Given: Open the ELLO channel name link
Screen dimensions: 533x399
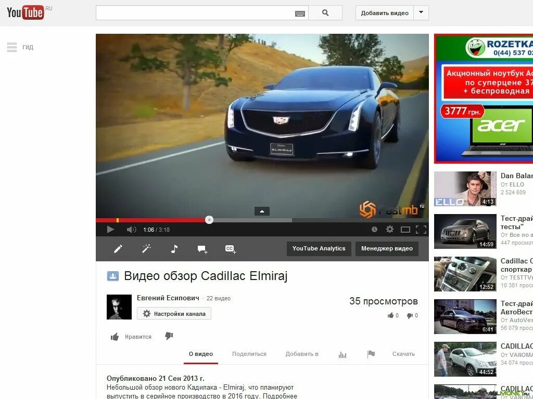Looking at the screenshot, I should [x=516, y=184].
